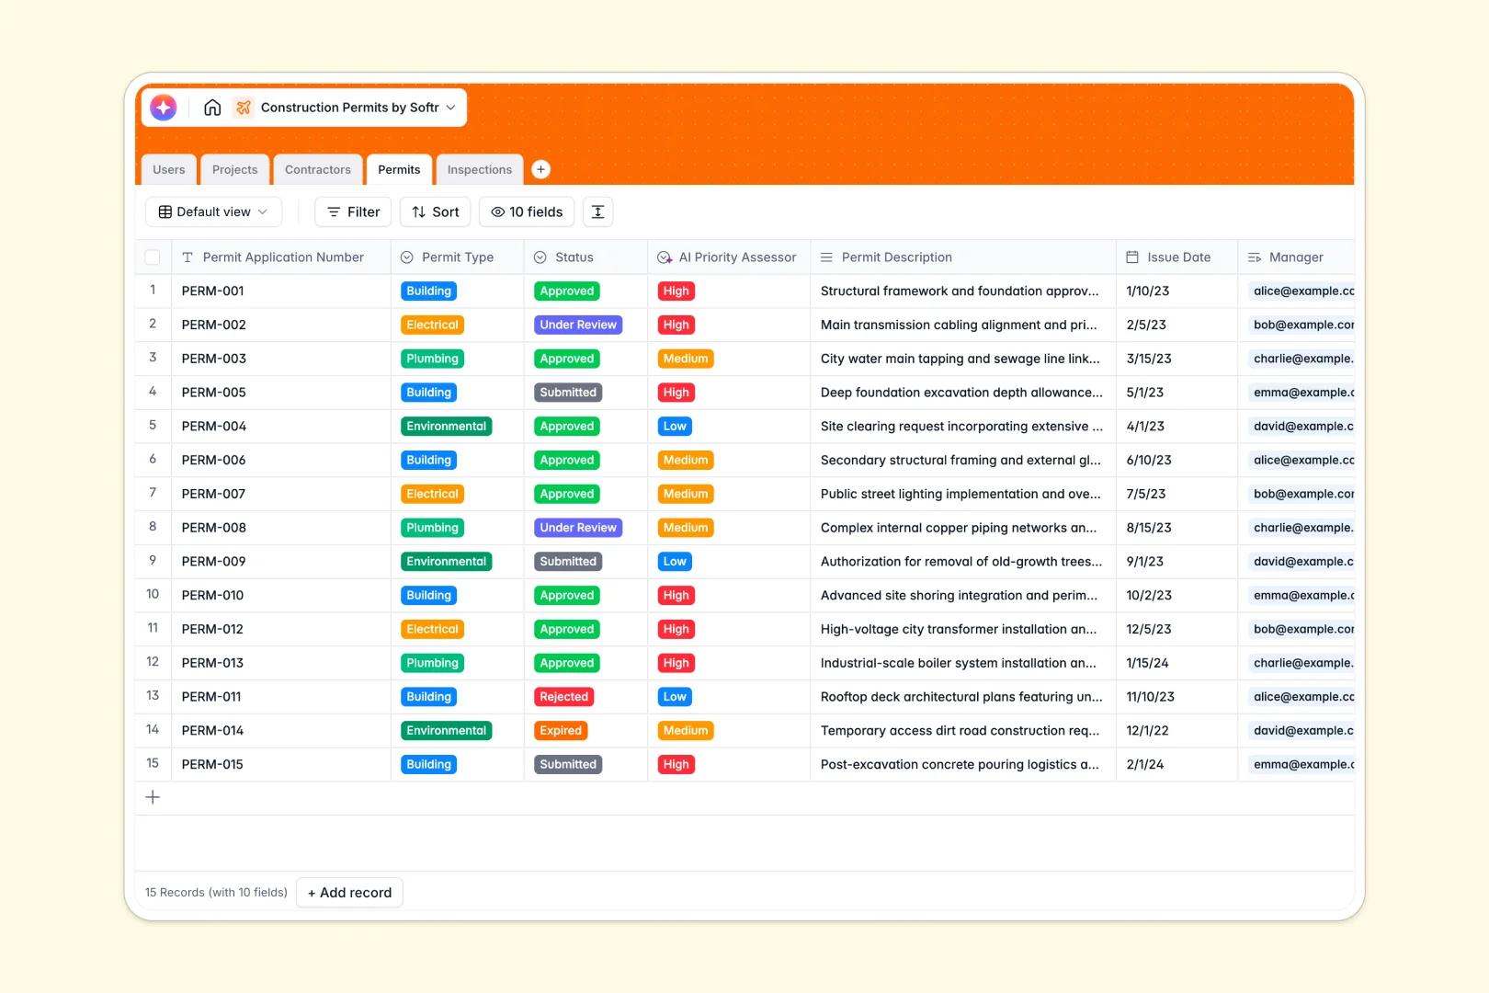This screenshot has width=1489, height=993.
Task: Select the Permits tab
Action: click(399, 169)
